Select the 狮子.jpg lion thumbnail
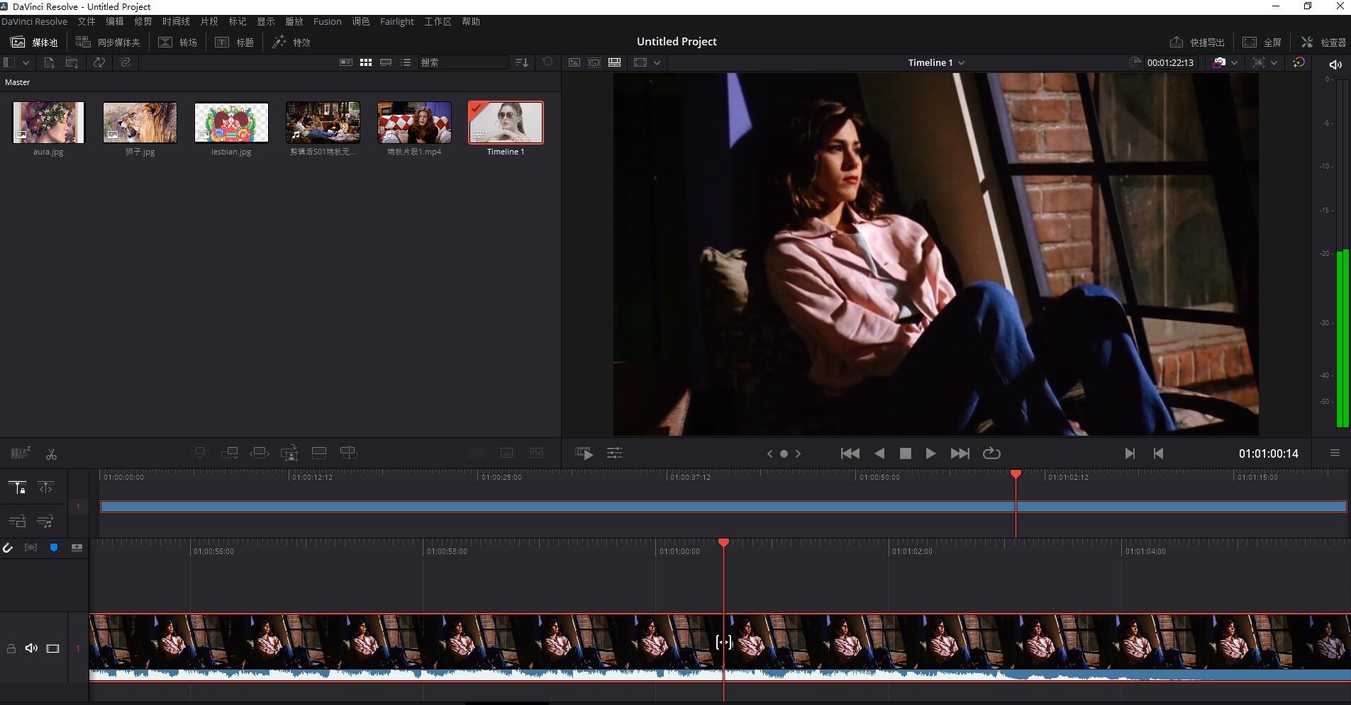Image resolution: width=1351 pixels, height=705 pixels. coord(140,123)
